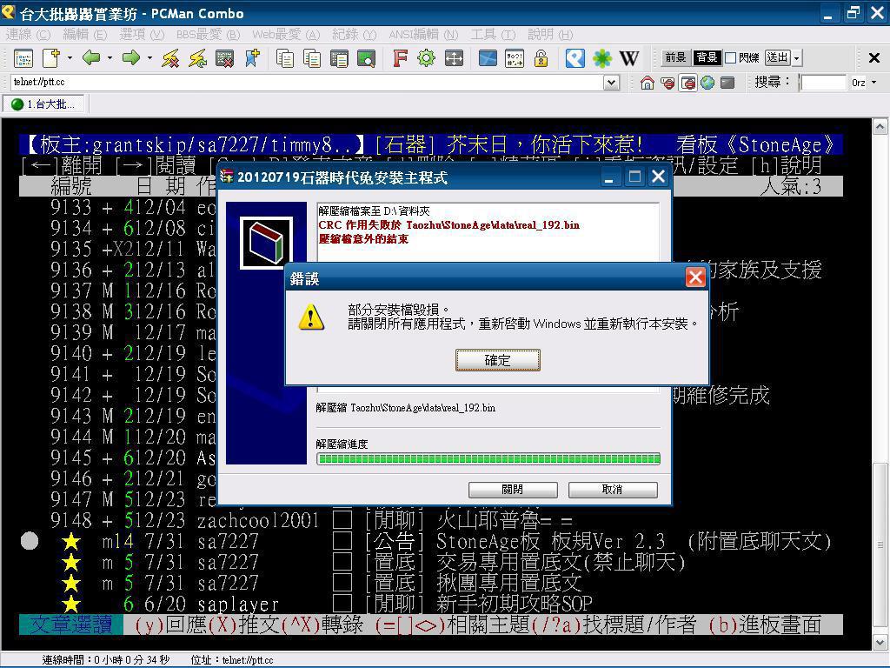Open the 紀錄 menu
Screen dimensions: 890x668
(355, 35)
